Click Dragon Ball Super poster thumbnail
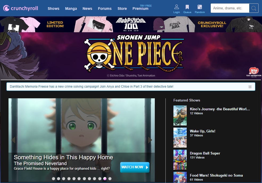262x183 pixels. (180, 160)
